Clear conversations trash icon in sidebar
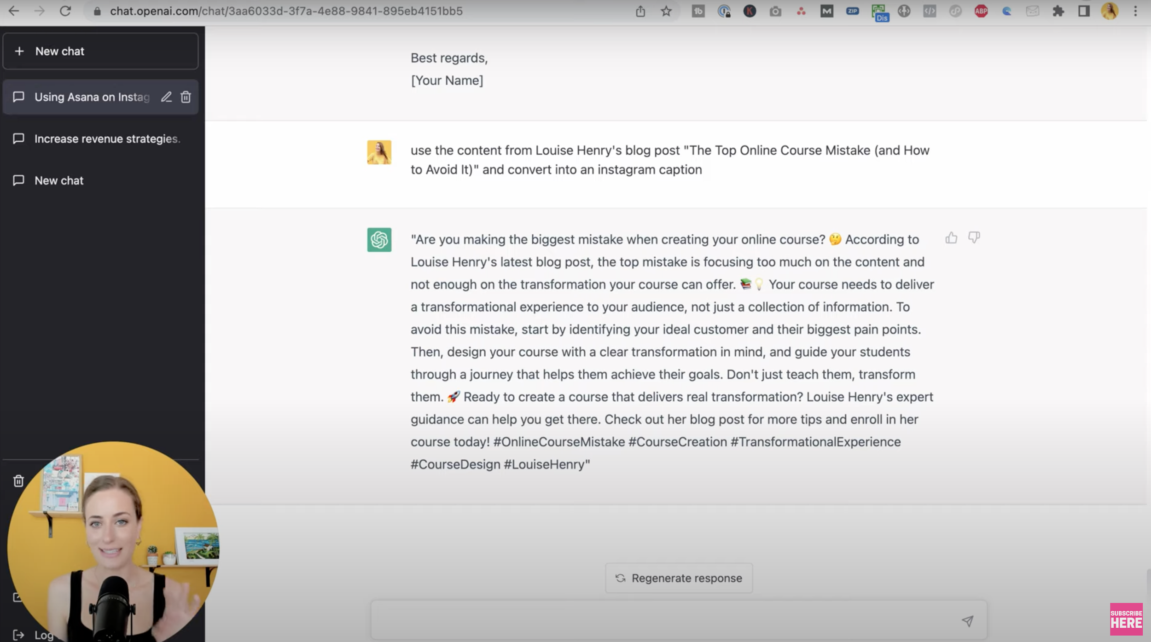 click(x=18, y=481)
